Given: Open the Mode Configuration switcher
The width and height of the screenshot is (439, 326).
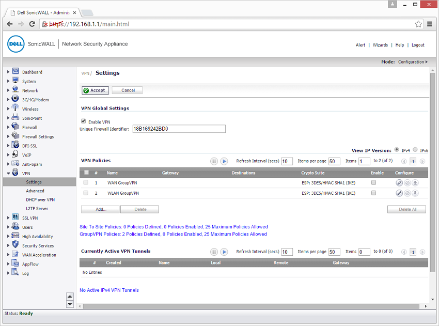Looking at the screenshot, I should 413,62.
